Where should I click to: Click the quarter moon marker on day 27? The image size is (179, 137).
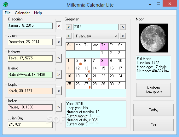90,87
